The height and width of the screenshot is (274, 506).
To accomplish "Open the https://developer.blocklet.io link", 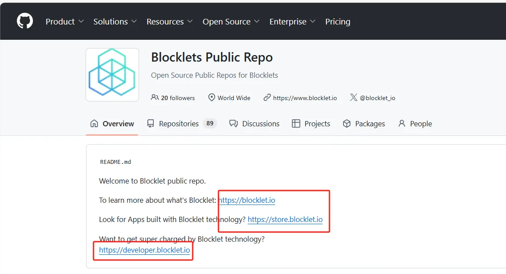I will pyautogui.click(x=145, y=250).
